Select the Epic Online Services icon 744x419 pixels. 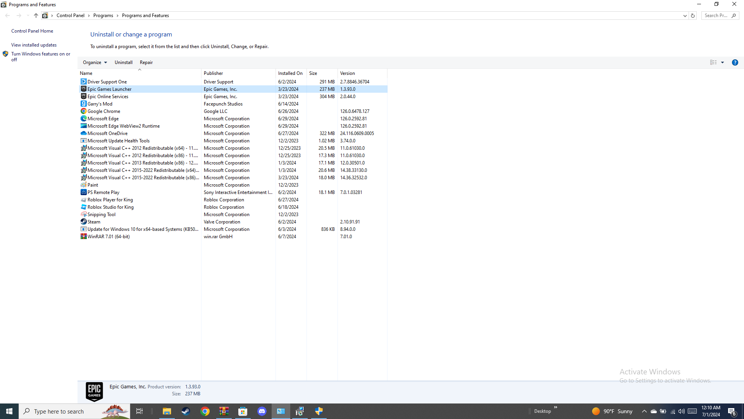83,97
